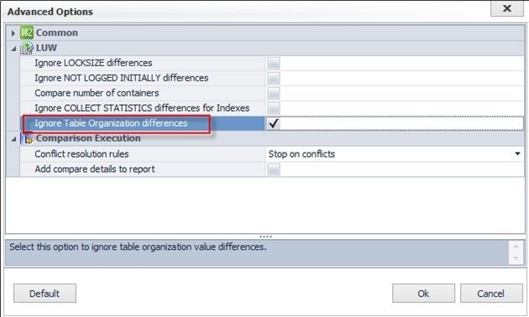Enable Add compare details to report

pyautogui.click(x=274, y=169)
